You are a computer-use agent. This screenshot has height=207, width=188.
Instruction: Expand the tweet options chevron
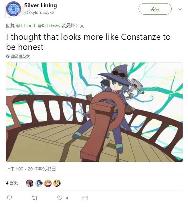[x=180, y=9]
